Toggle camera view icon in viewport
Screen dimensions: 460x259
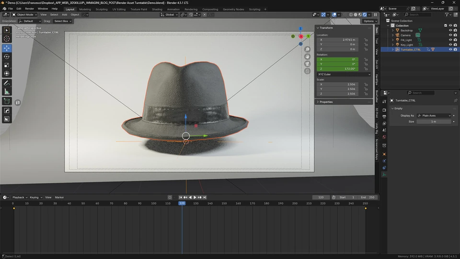tap(307, 64)
